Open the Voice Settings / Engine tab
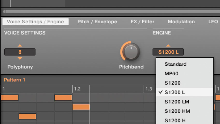Screen dimensions: 220x124 [x=35, y=22]
